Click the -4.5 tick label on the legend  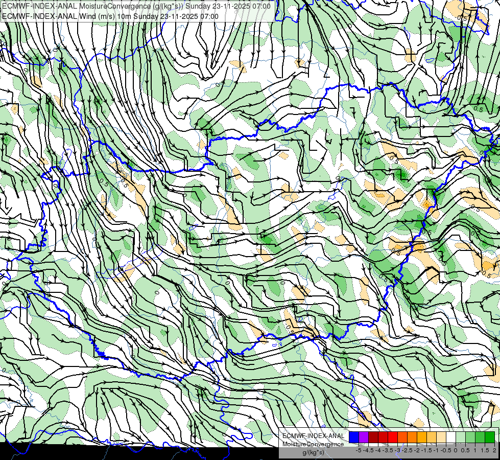(368, 450)
